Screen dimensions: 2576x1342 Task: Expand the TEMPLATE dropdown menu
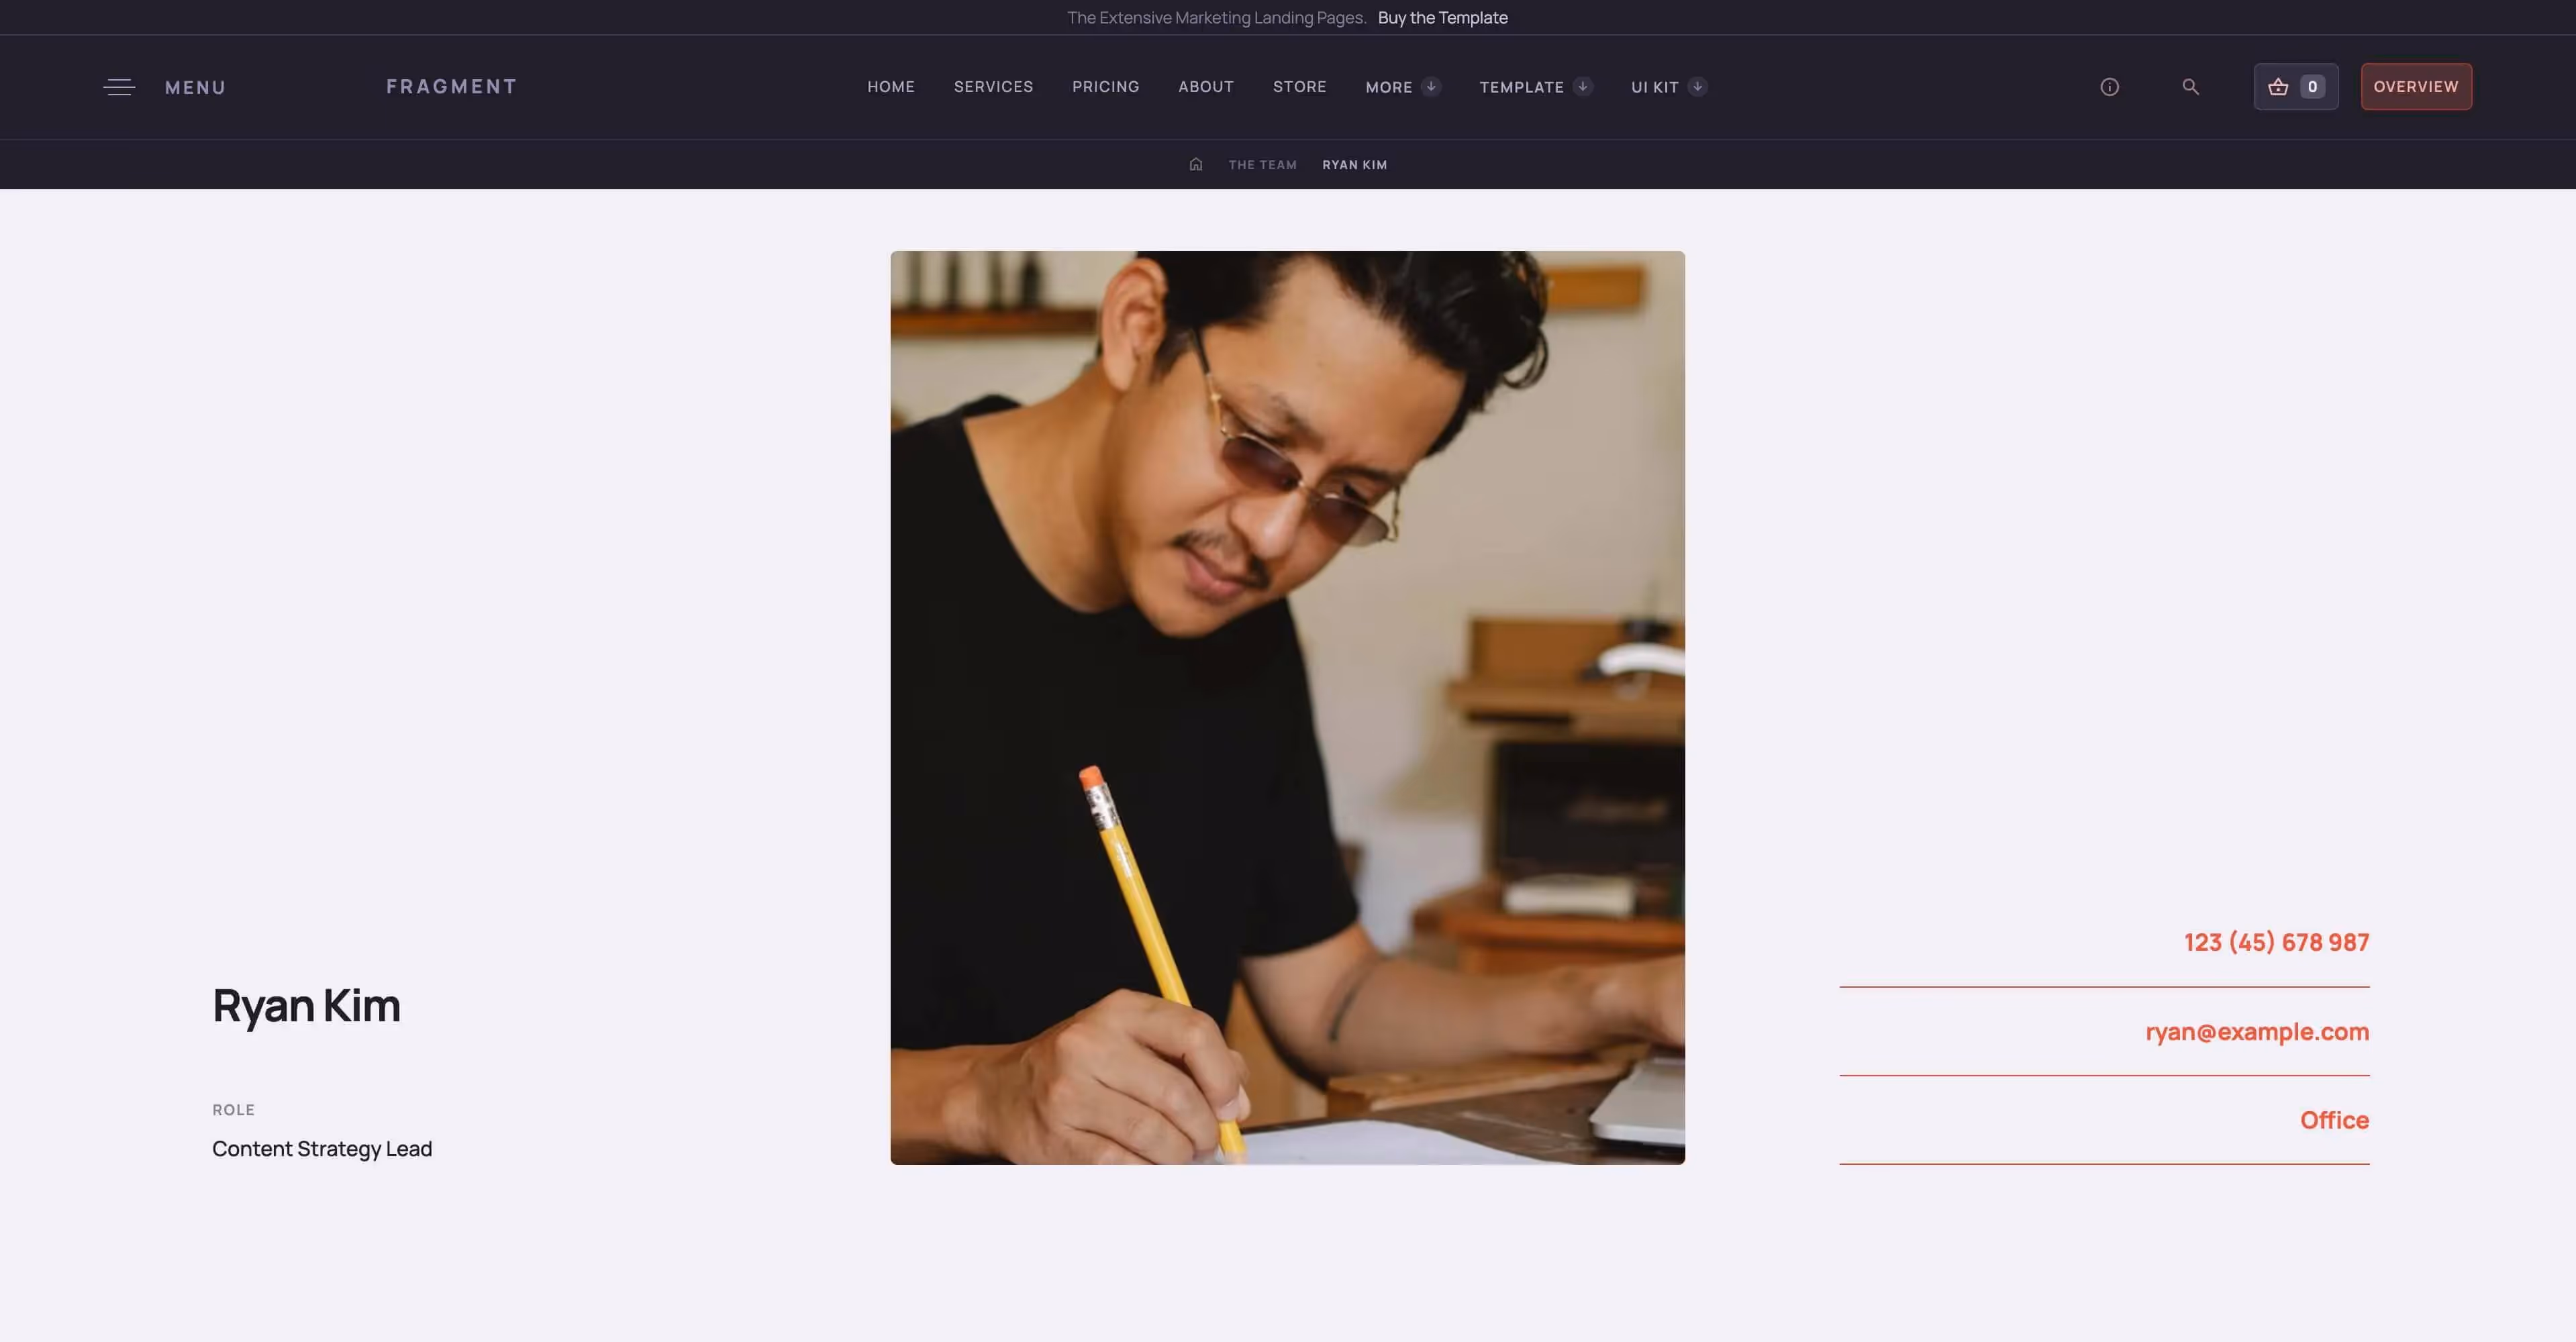pos(1536,87)
